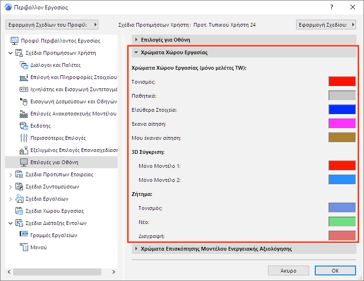Click the Εισαγωγή Δεσμεύσεων και Οδηγών icon
Image resolution: width=364 pixels, height=281 pixels.
point(24,101)
